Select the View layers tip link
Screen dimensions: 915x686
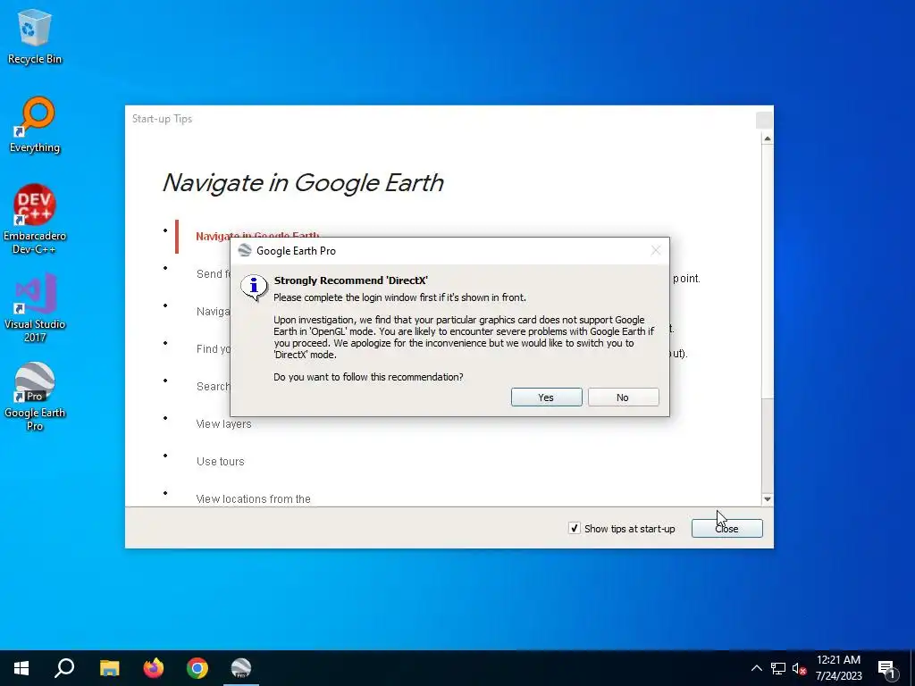coord(223,424)
